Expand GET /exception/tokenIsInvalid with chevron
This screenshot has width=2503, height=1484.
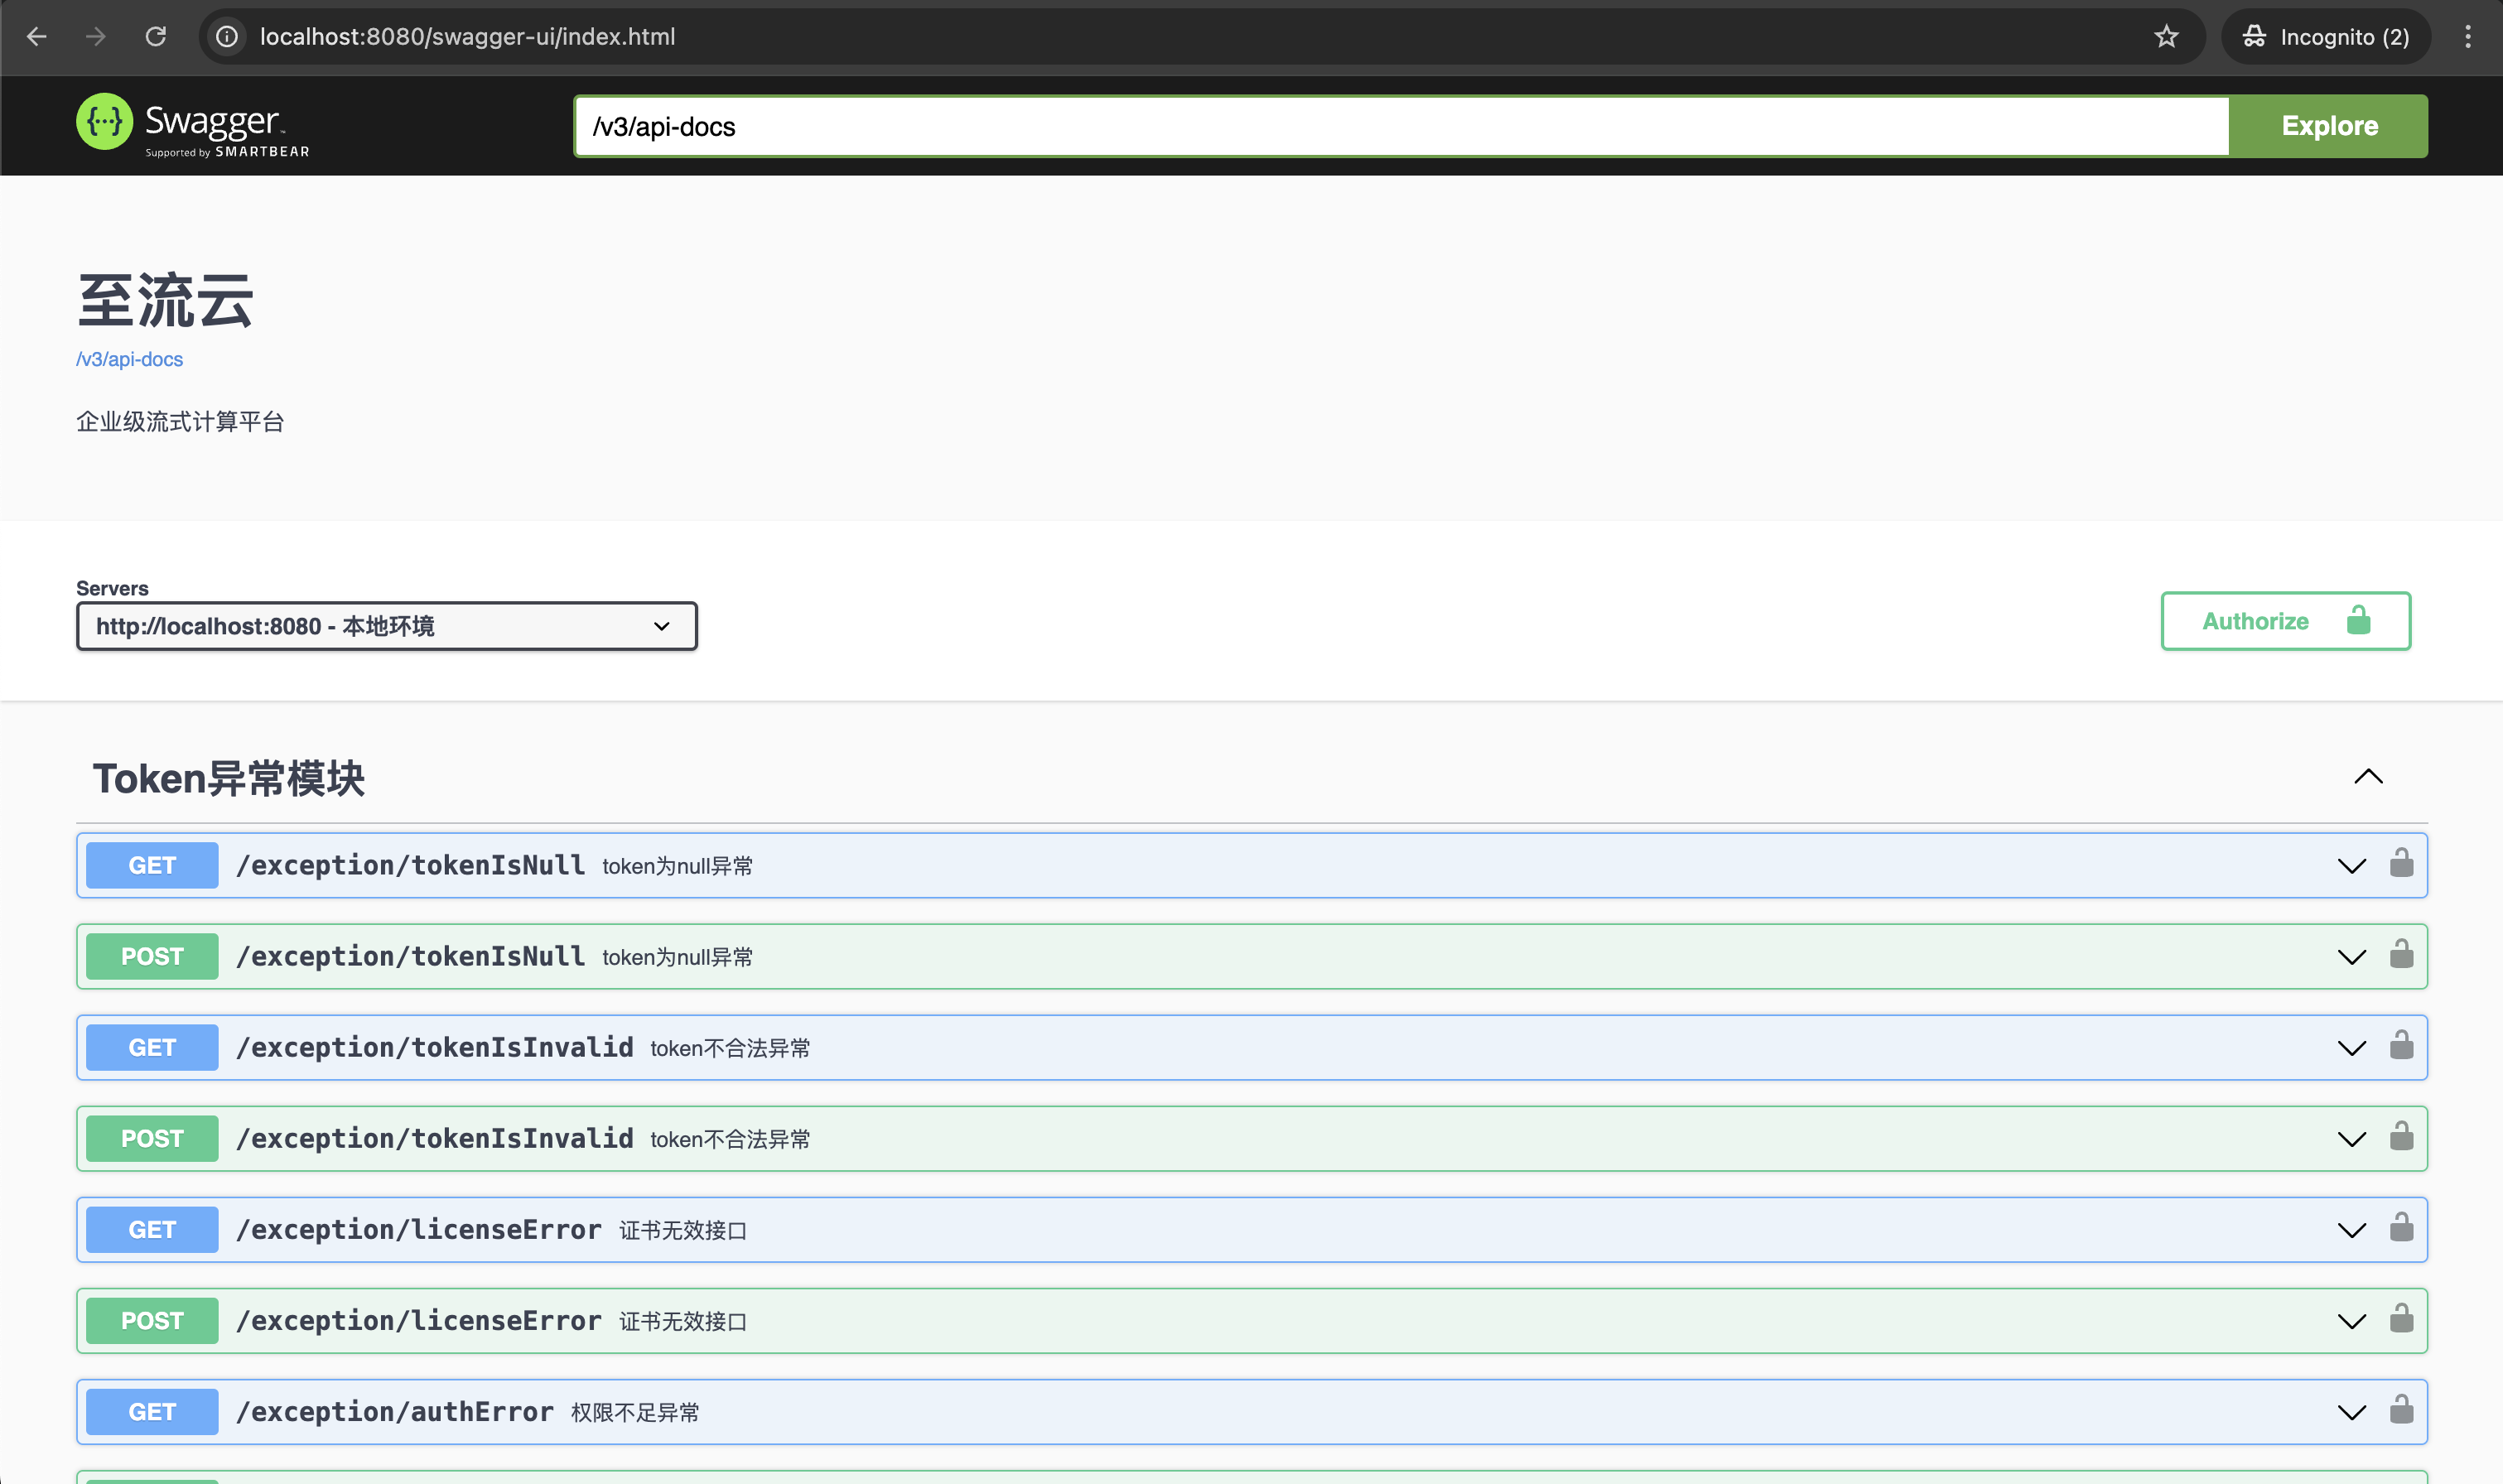click(x=2352, y=1048)
